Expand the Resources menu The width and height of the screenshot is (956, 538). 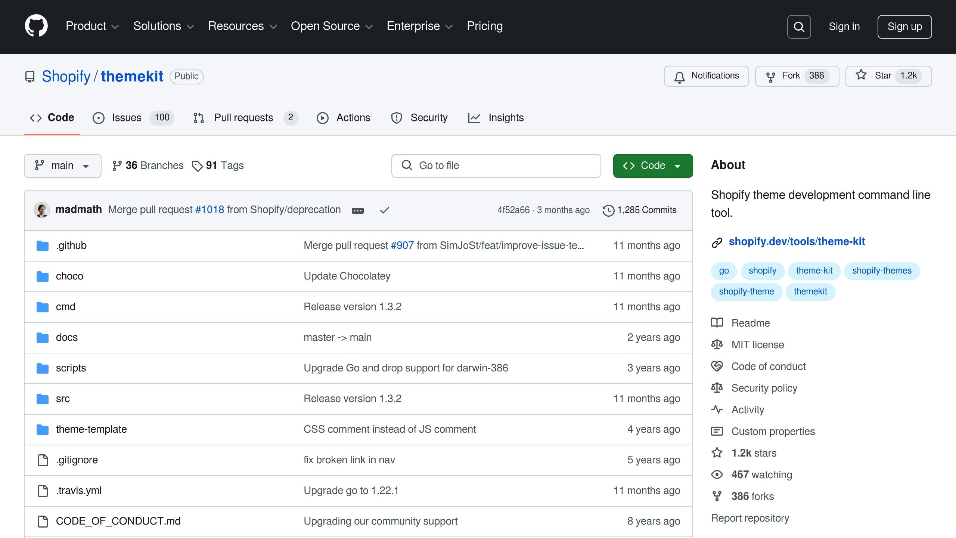click(242, 26)
